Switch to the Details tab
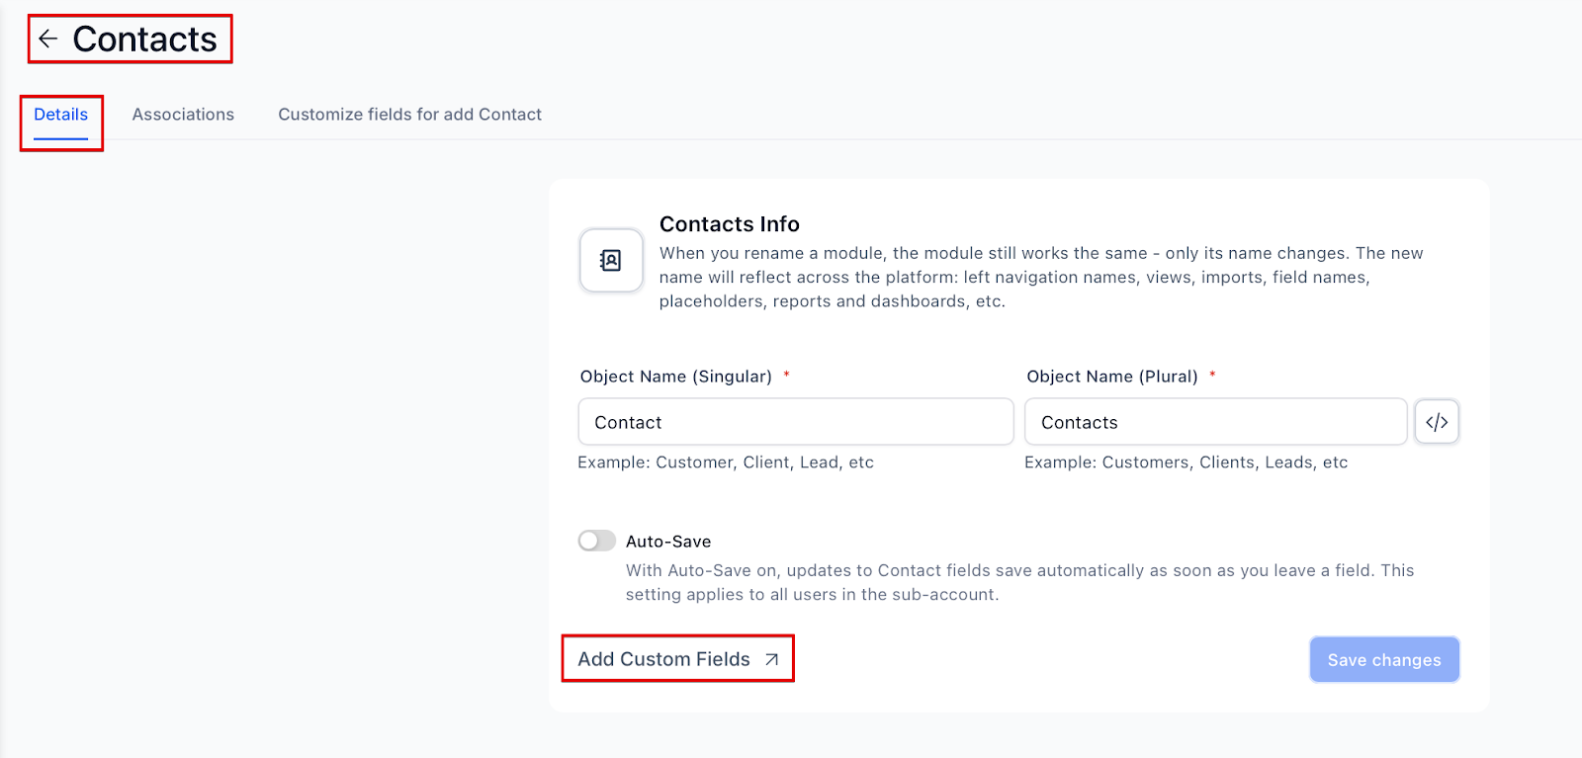The width and height of the screenshot is (1582, 758). point(61,115)
